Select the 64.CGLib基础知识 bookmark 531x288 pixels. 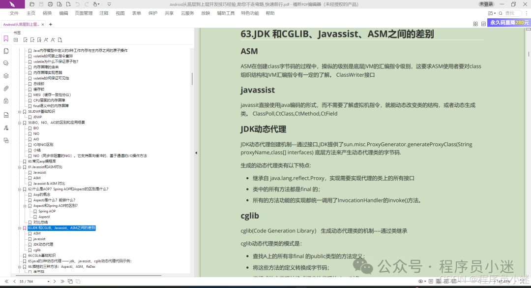pos(42,256)
